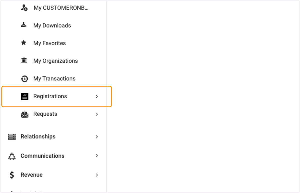Click the Communications recycle-style icon
This screenshot has height=193, width=300.
point(12,156)
